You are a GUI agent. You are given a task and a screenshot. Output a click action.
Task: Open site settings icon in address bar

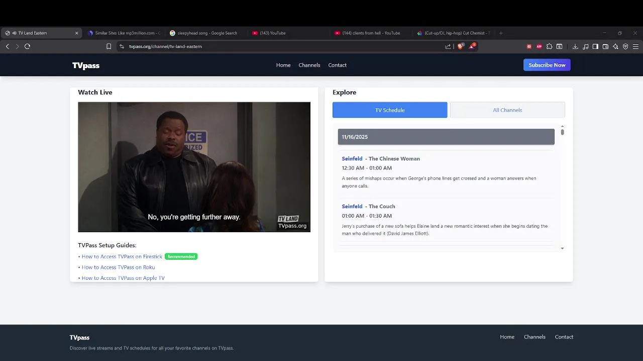(x=122, y=46)
